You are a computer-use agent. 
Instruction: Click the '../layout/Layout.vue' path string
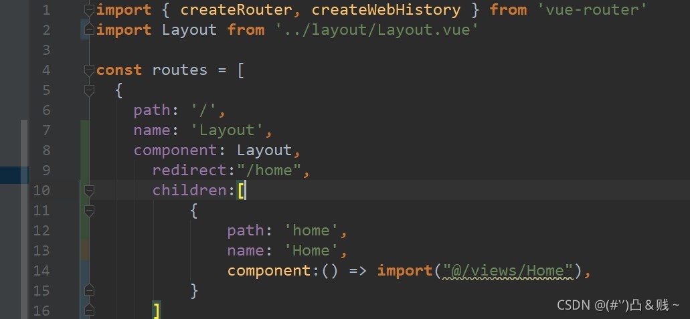(377, 30)
